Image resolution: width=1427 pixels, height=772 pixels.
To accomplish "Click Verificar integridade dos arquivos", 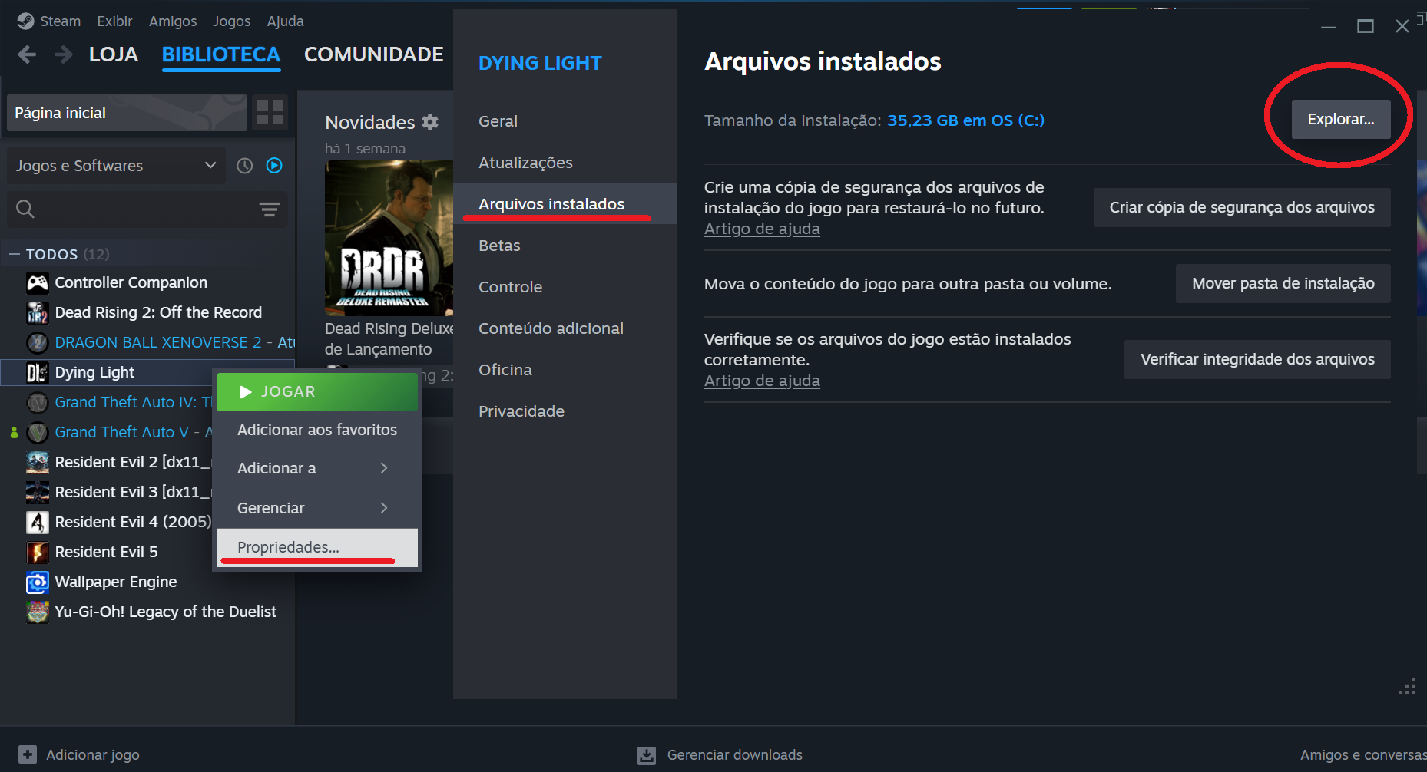I will click(x=1257, y=359).
